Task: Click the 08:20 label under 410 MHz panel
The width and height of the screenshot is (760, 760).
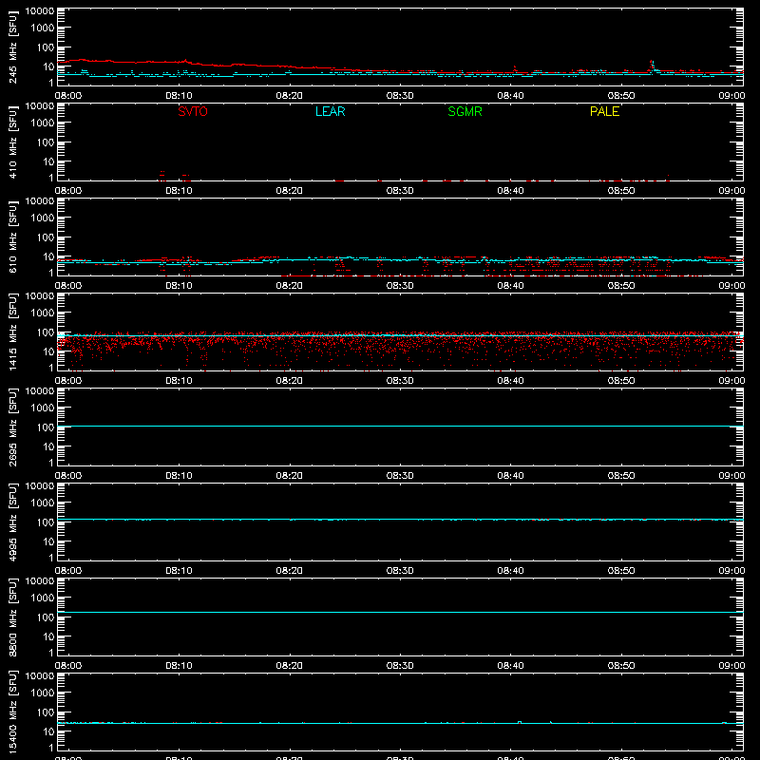Action: click(x=290, y=191)
